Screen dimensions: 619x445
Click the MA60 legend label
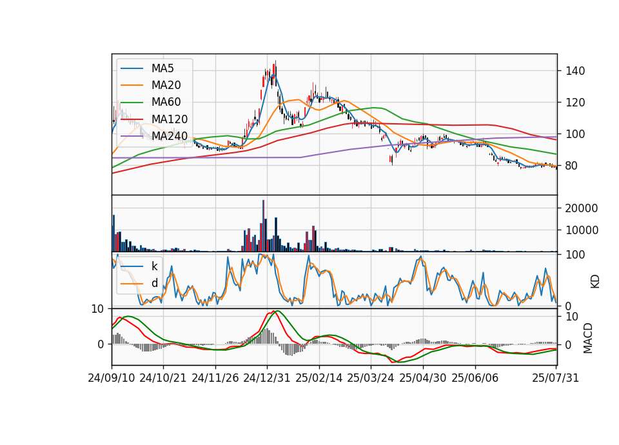(x=166, y=103)
